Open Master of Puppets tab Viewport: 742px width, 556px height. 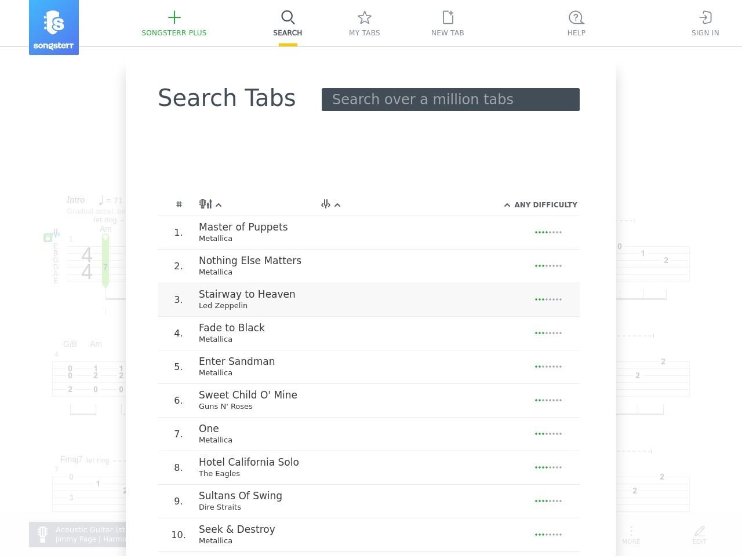369,232
